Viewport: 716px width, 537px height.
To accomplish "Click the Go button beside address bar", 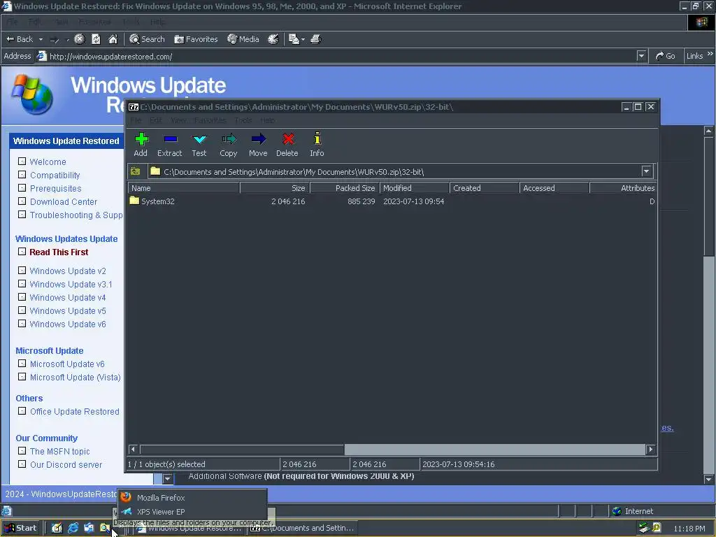I will (666, 56).
